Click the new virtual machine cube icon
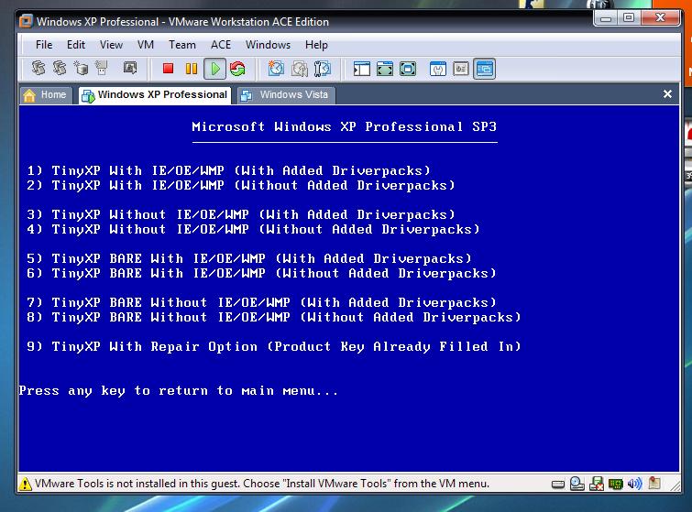This screenshot has width=692, height=512. pyautogui.click(x=81, y=69)
